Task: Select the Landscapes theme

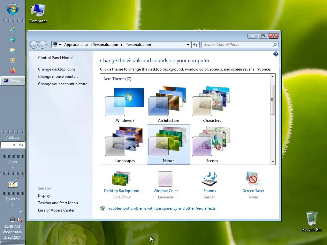Action: (x=125, y=145)
